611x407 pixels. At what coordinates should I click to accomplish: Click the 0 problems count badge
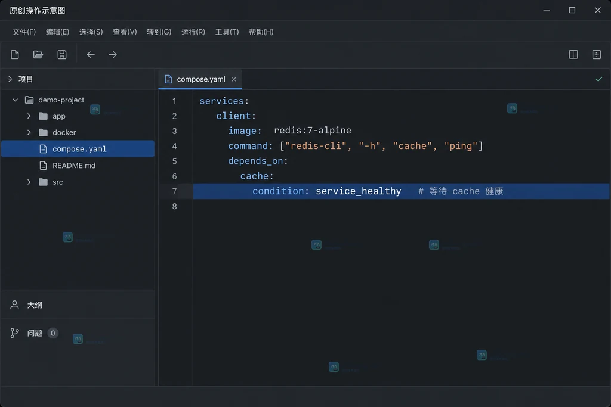coord(53,333)
